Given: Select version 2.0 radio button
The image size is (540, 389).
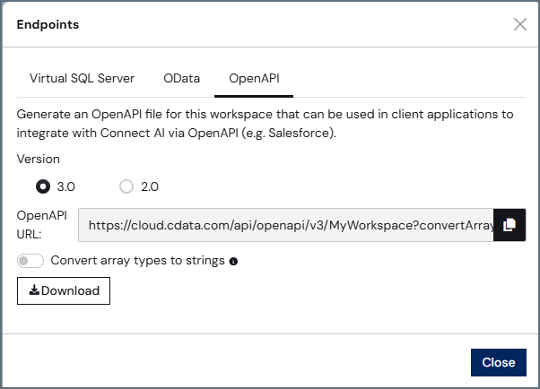Looking at the screenshot, I should (x=126, y=186).
